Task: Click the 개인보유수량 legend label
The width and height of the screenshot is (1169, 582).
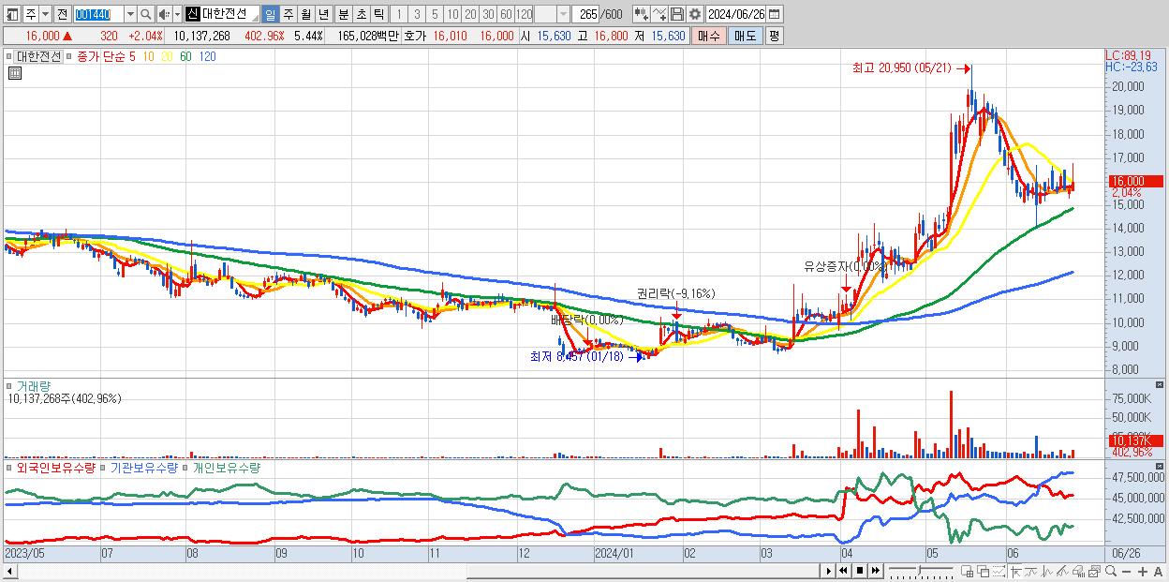Action: pyautogui.click(x=226, y=467)
